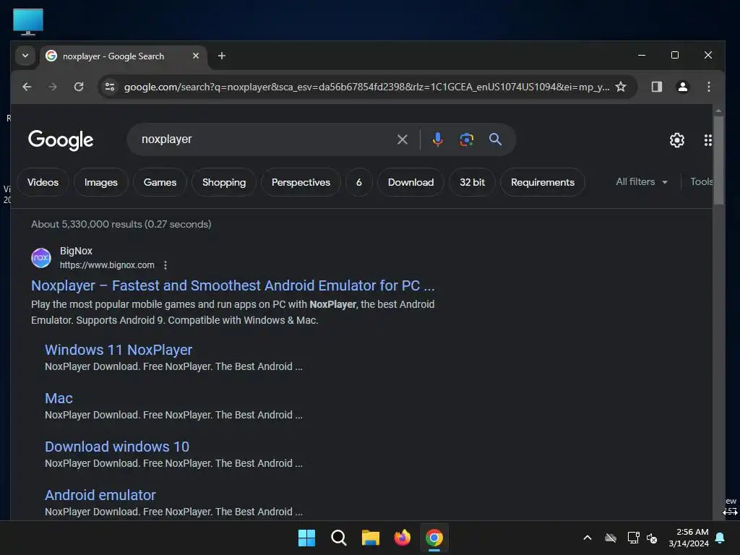This screenshot has width=740, height=555.
Task: Click the browser forward arrow
Action: 52,87
